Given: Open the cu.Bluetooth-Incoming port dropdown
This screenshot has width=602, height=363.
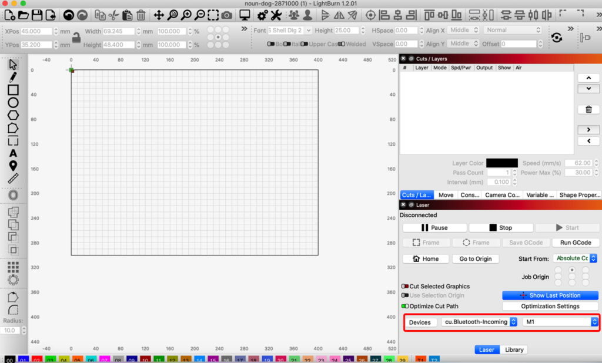Looking at the screenshot, I should [x=477, y=322].
